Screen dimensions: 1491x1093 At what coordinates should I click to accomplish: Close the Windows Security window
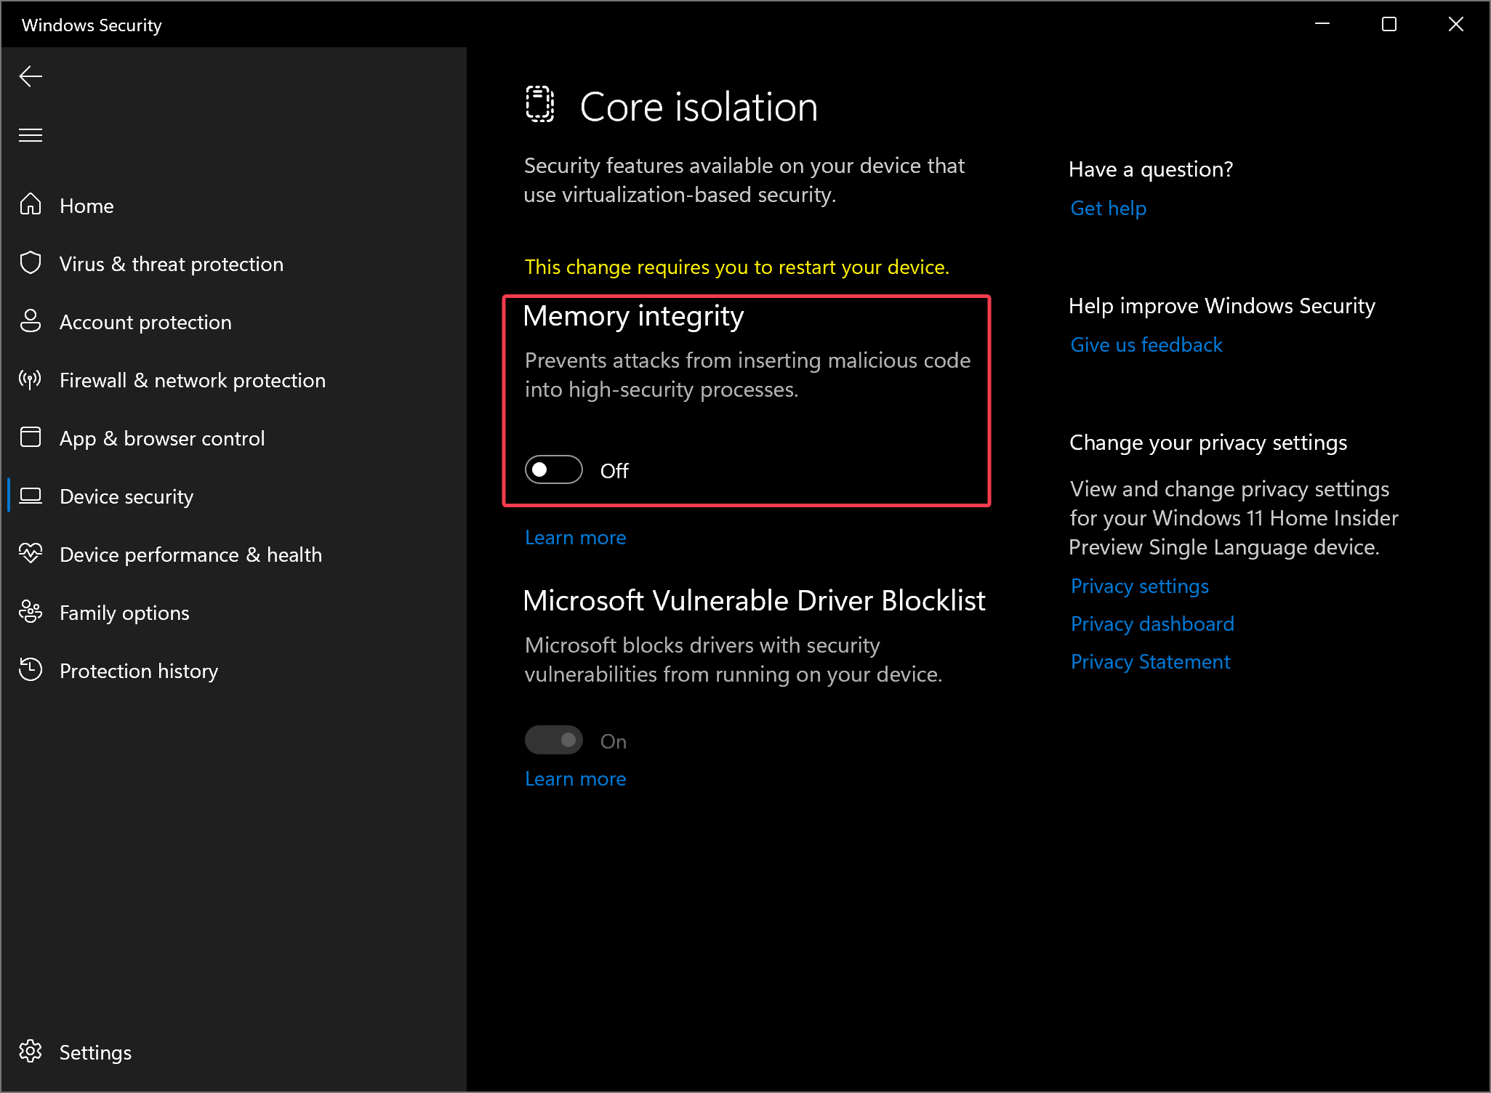1456,24
